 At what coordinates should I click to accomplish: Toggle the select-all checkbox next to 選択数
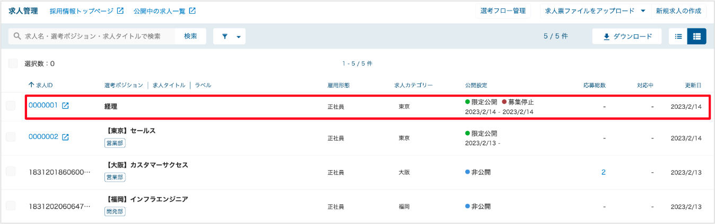click(13, 63)
